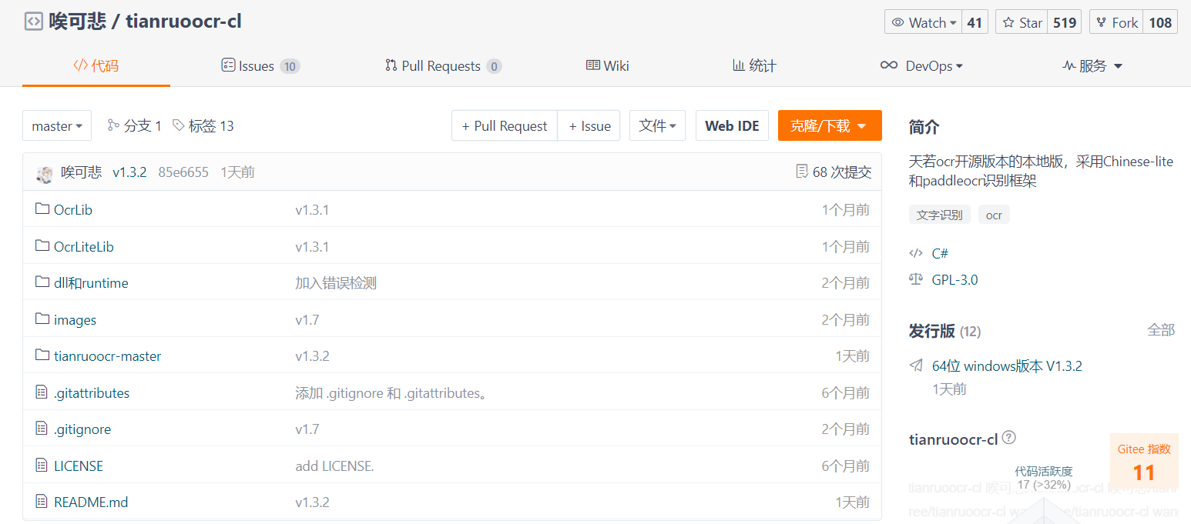The width and height of the screenshot is (1191, 524).
Task: Click the .gitattributes file icon
Action: [x=42, y=392]
